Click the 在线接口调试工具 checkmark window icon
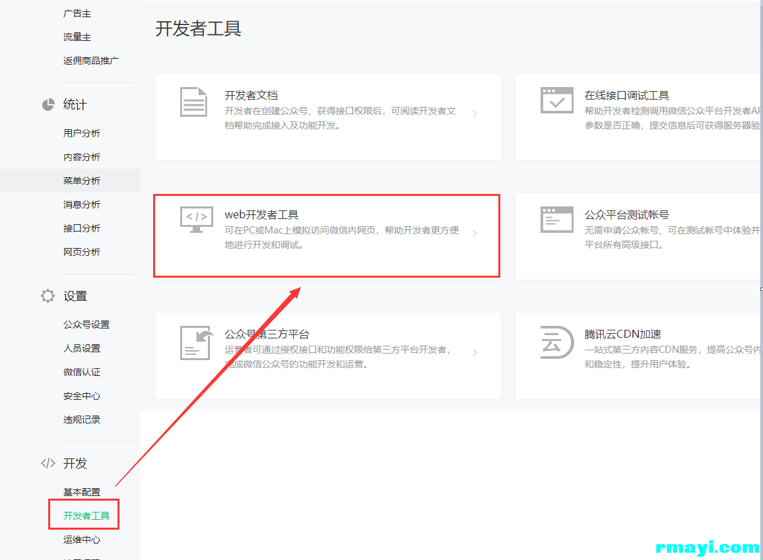The height and width of the screenshot is (560, 763). [x=556, y=100]
